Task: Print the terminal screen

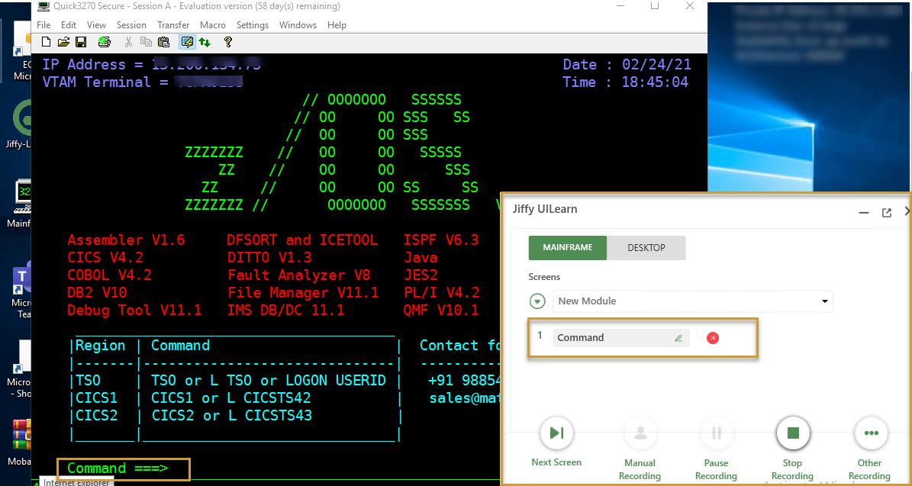Action: point(103,42)
